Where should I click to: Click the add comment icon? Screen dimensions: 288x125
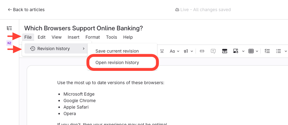[x=213, y=51]
